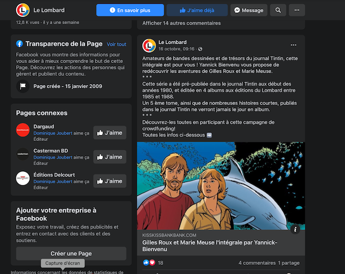345x274 pixels.
Task: Click the Créer une Page button
Action: pos(71,254)
